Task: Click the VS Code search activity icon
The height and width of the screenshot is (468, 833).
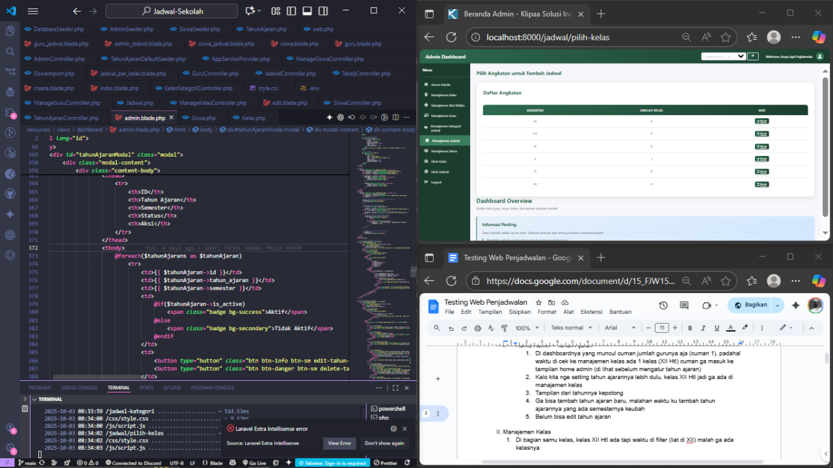Action: point(10,51)
